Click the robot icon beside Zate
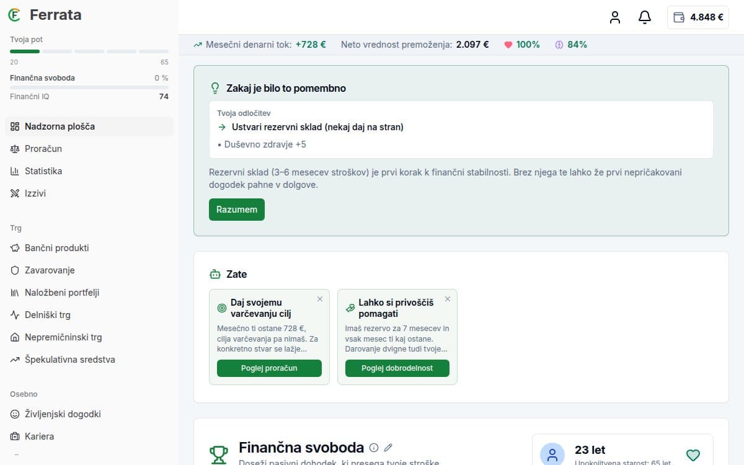This screenshot has width=744, height=465. (215, 274)
